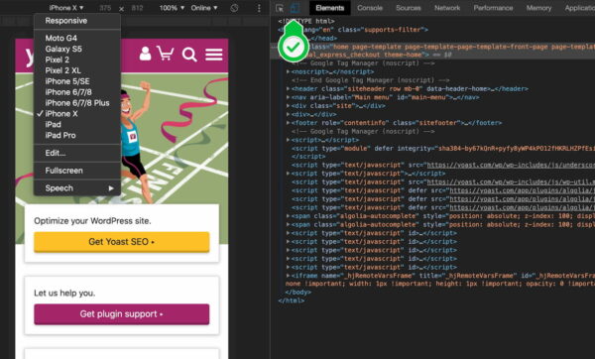Open the Online throttling dropdown

click(x=204, y=8)
